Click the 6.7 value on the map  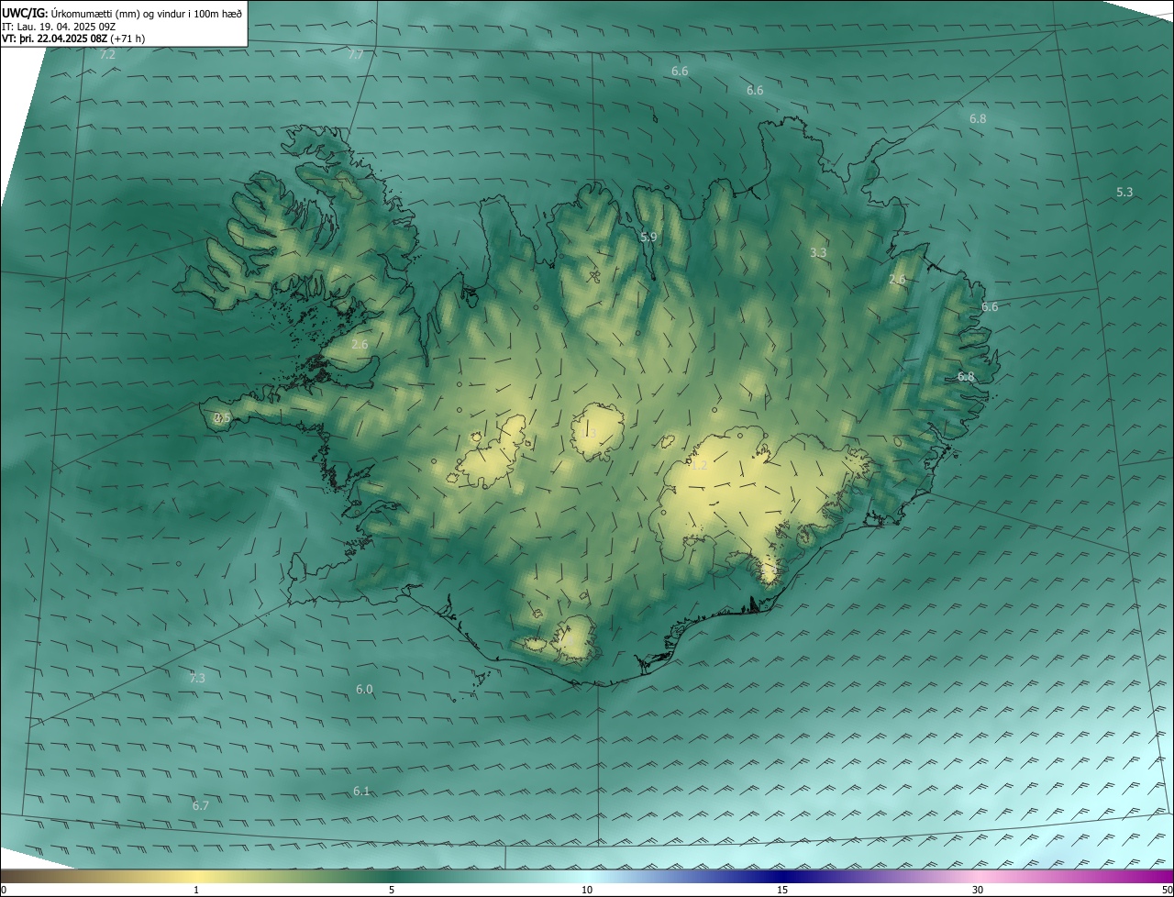pos(201,805)
